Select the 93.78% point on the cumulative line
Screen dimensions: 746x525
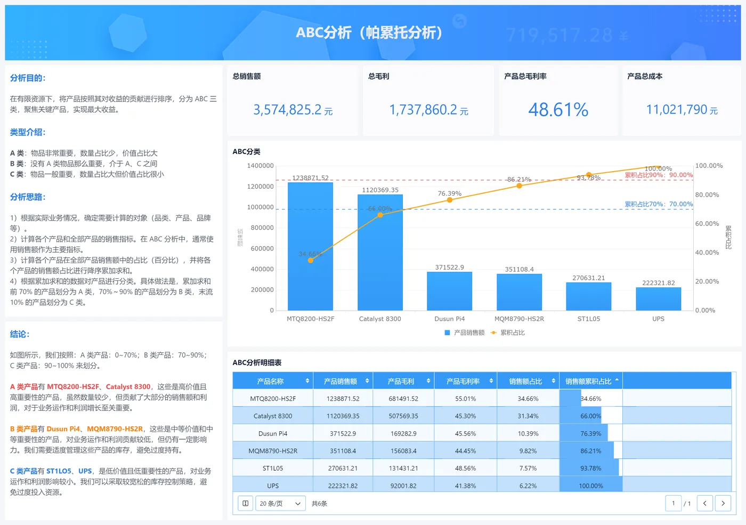(589, 175)
